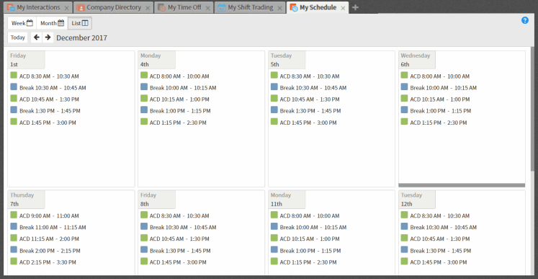Click Friday 1st Break 1:30 PM - 1:45 PM

[50, 111]
